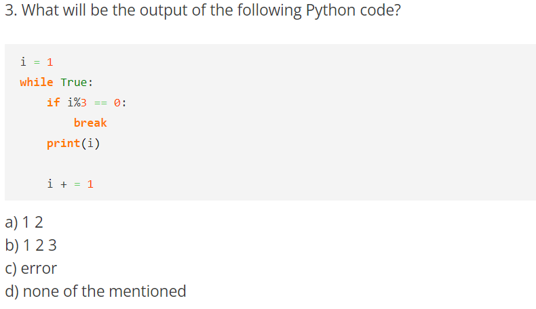Click the 'i + = 1' last code line
The image size is (536, 309).
(70, 184)
